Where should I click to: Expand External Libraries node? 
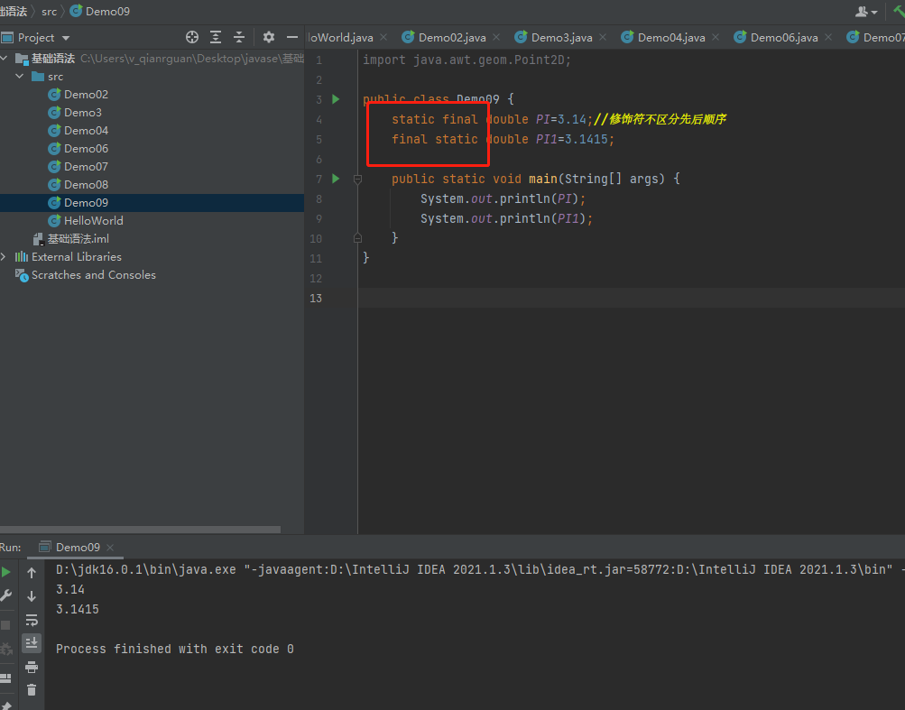click(4, 256)
